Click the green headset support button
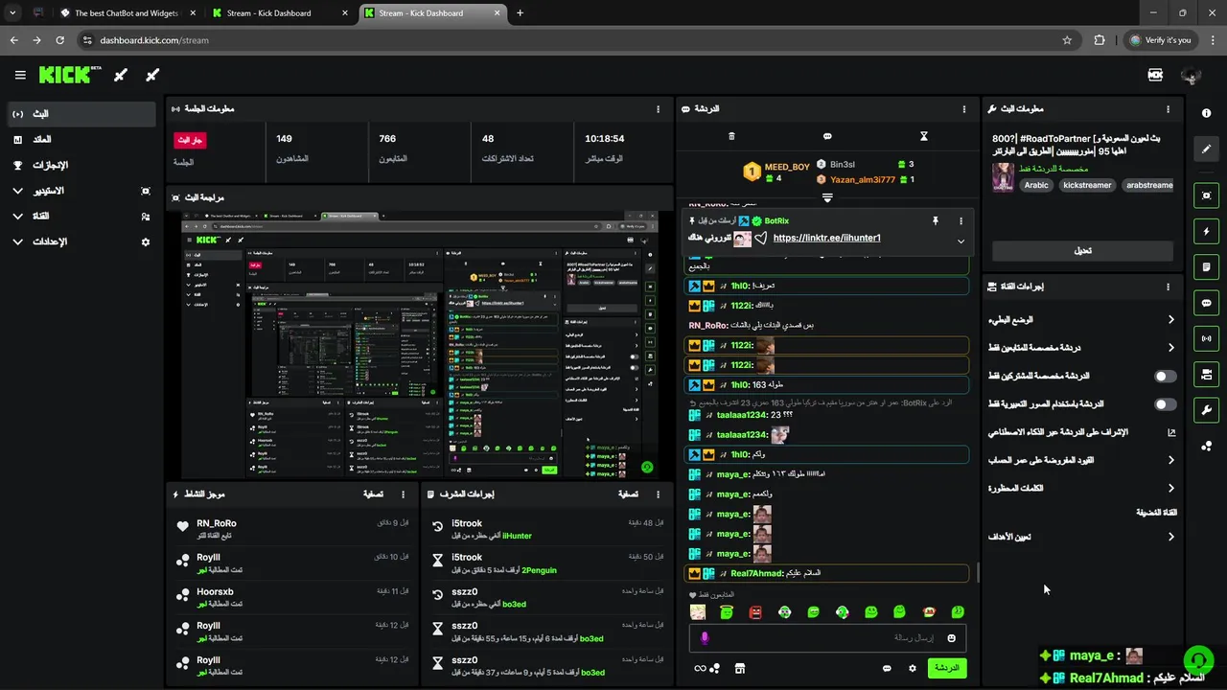 1197,660
